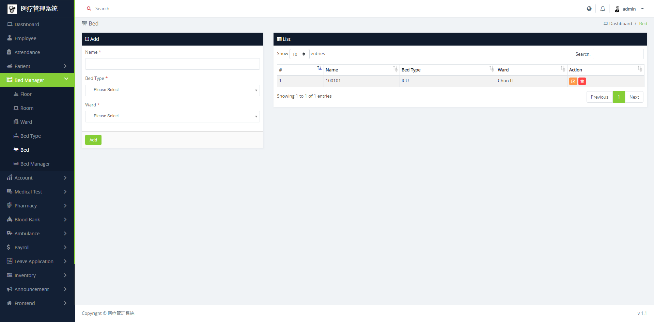This screenshot has width=654, height=322.
Task: Expand the admin user menu
Action: pos(629,9)
